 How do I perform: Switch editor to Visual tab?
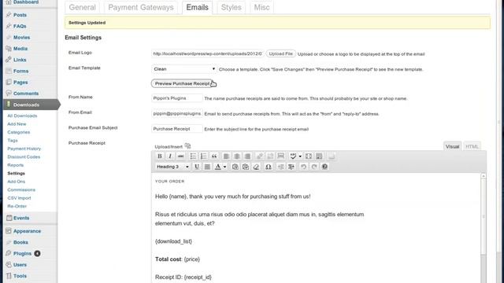(x=452, y=146)
